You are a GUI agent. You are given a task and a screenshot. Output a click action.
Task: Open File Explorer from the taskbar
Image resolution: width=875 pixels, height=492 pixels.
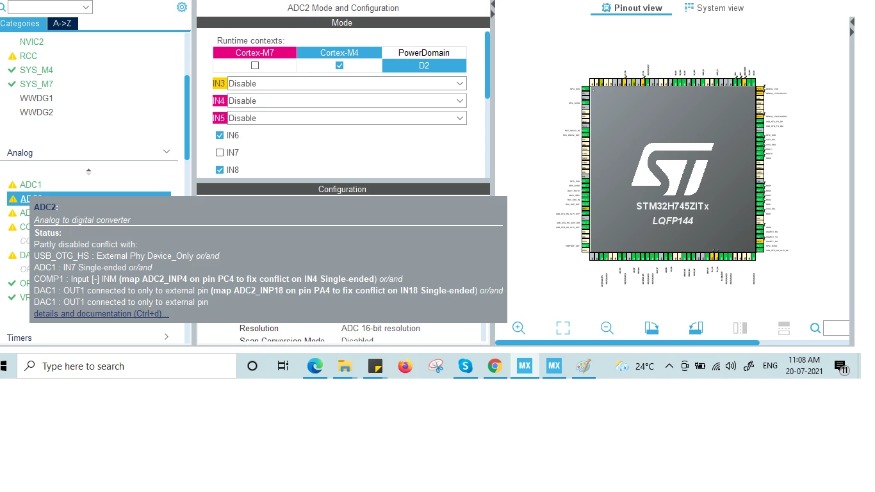click(345, 366)
